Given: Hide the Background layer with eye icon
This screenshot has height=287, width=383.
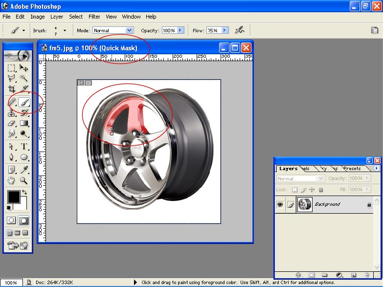Looking at the screenshot, I should (280, 204).
